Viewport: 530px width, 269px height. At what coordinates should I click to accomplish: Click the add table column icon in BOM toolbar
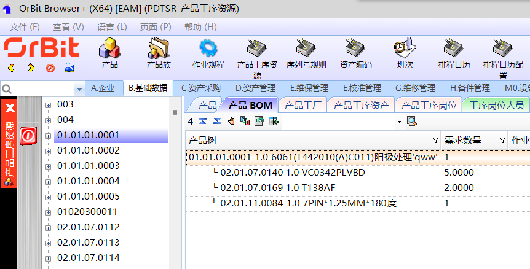pos(273,121)
